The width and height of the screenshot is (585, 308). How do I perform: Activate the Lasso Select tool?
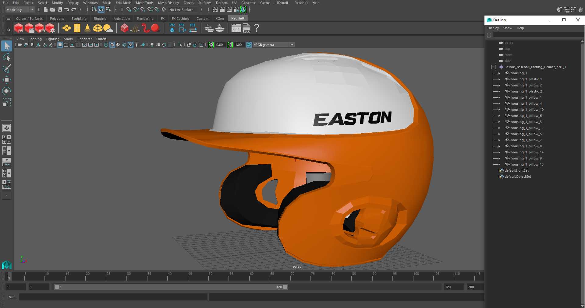[x=6, y=57]
